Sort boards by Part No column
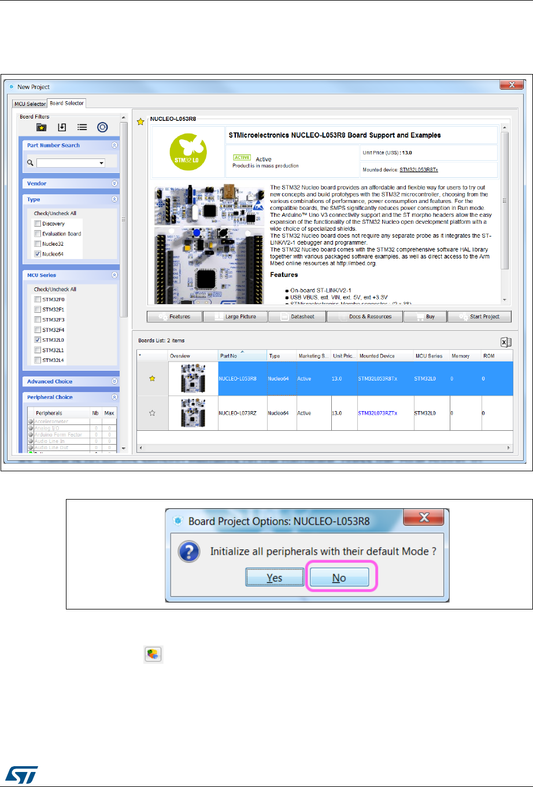Image resolution: width=533 pixels, height=787 pixels. pyautogui.click(x=242, y=356)
